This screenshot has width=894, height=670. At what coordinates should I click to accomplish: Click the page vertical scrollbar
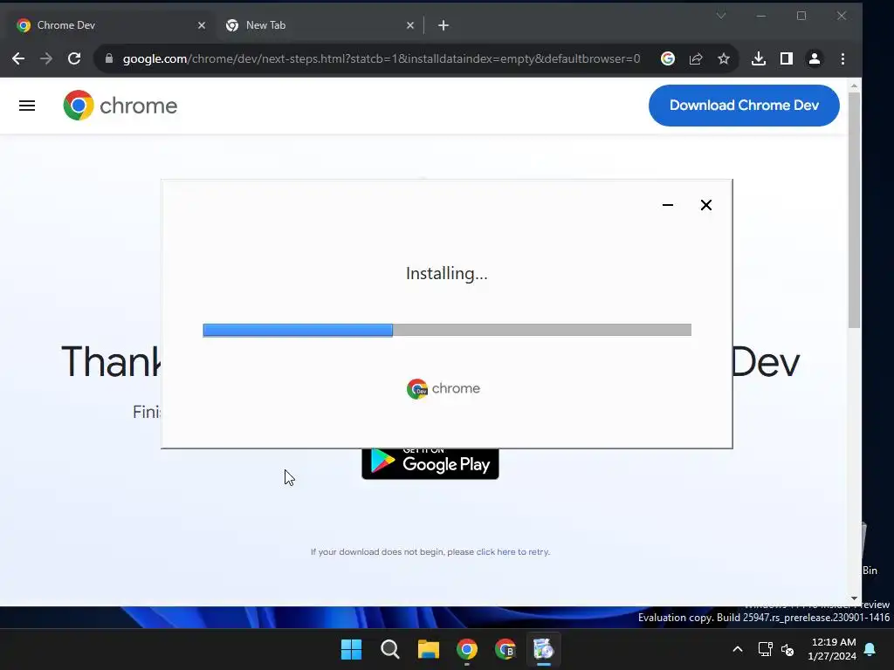(854, 210)
